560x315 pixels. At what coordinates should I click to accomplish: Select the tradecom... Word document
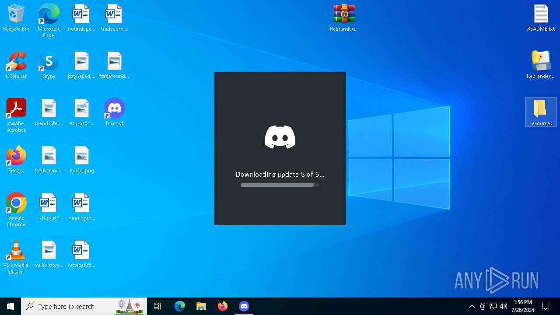114,18
